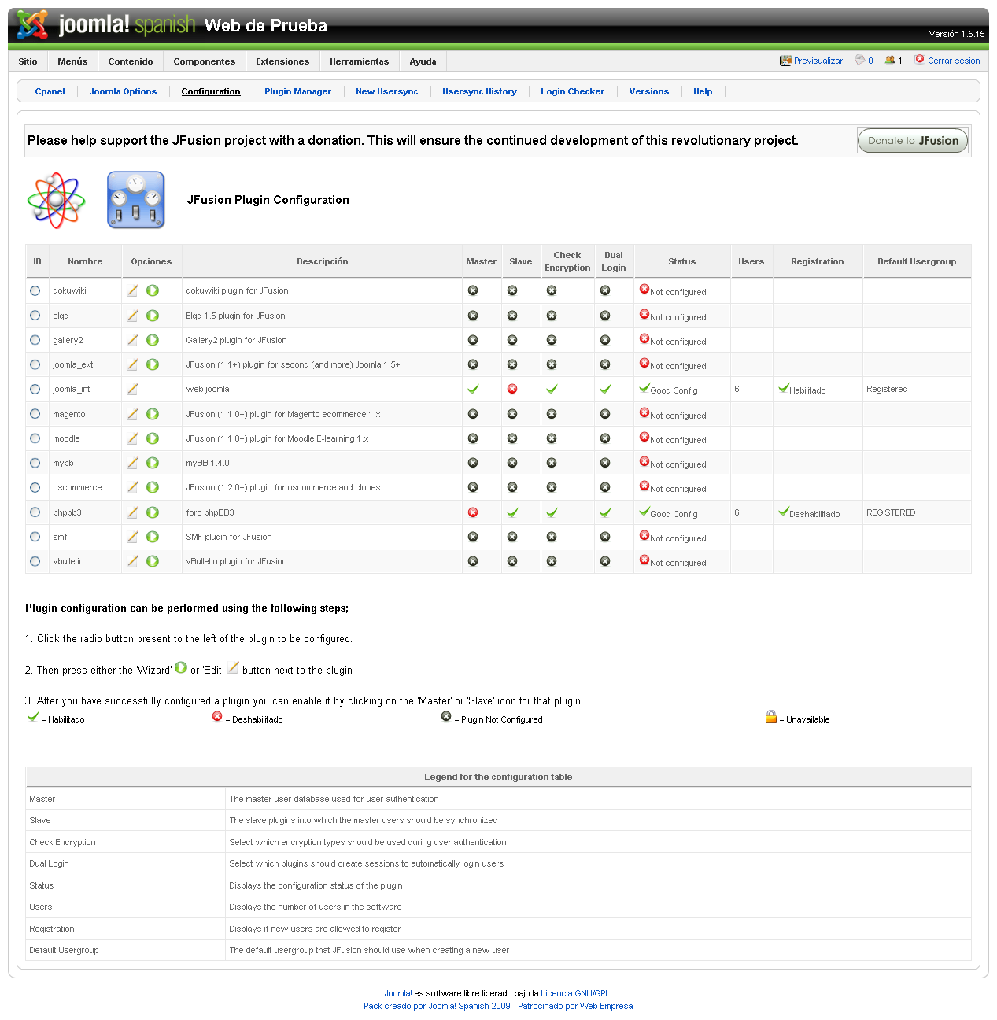Click the edit pencil for oscommerce

tap(132, 487)
